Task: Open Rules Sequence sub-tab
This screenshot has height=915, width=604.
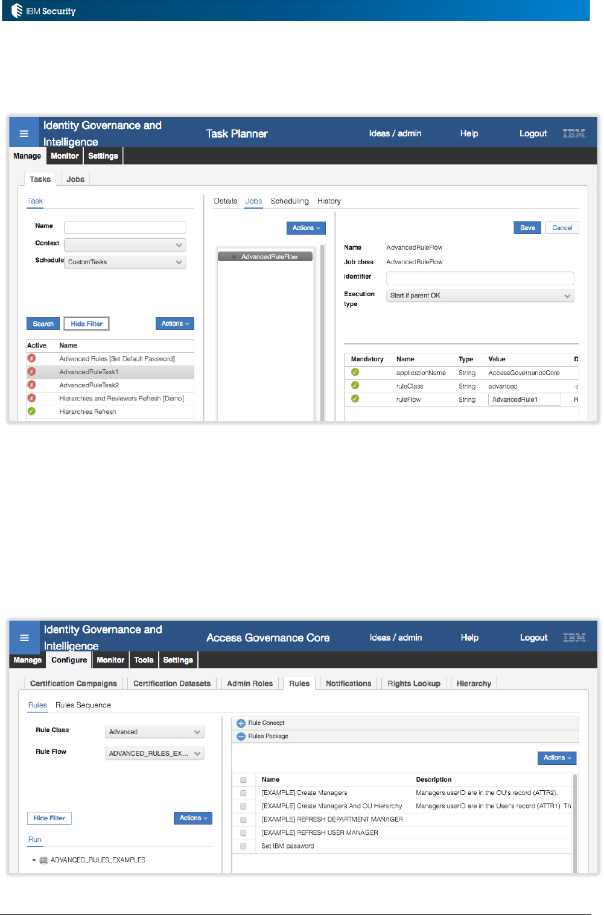Action: point(83,705)
